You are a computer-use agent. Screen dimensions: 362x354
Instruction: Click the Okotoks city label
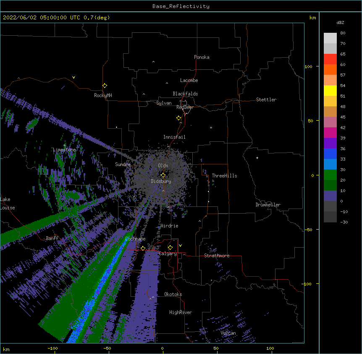point(173,294)
